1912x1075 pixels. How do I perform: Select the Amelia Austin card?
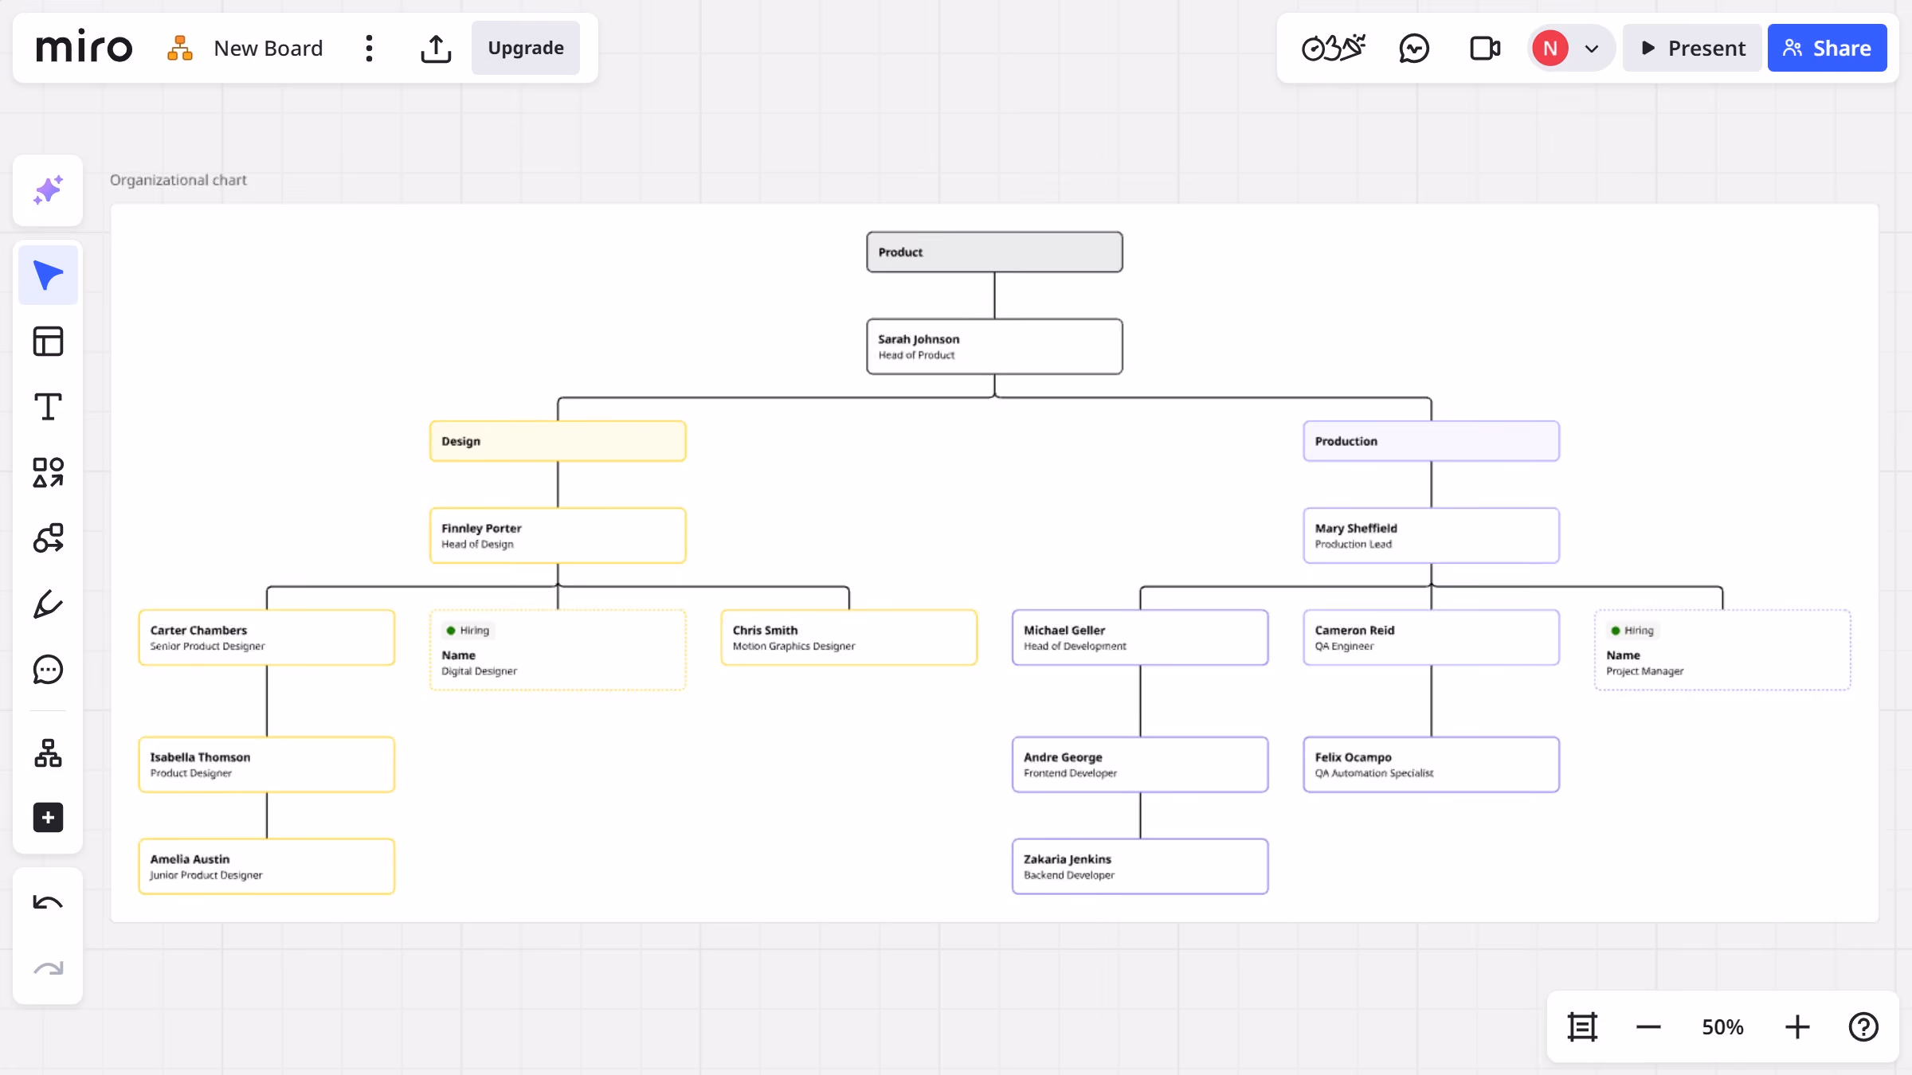pyautogui.click(x=266, y=866)
